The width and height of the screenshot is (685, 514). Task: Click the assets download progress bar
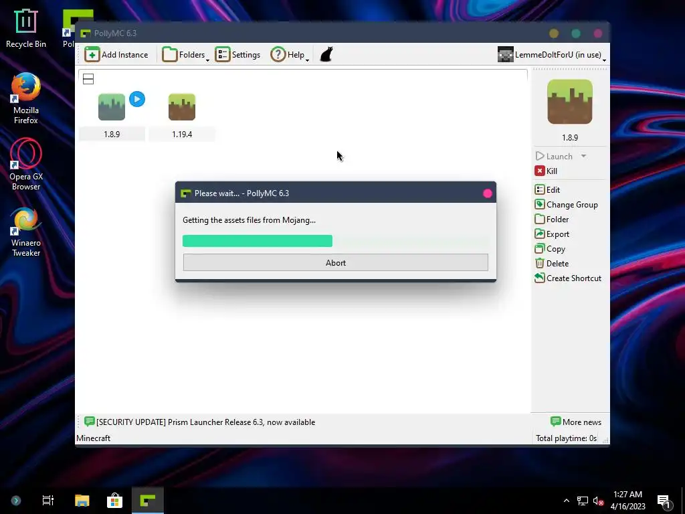336,241
